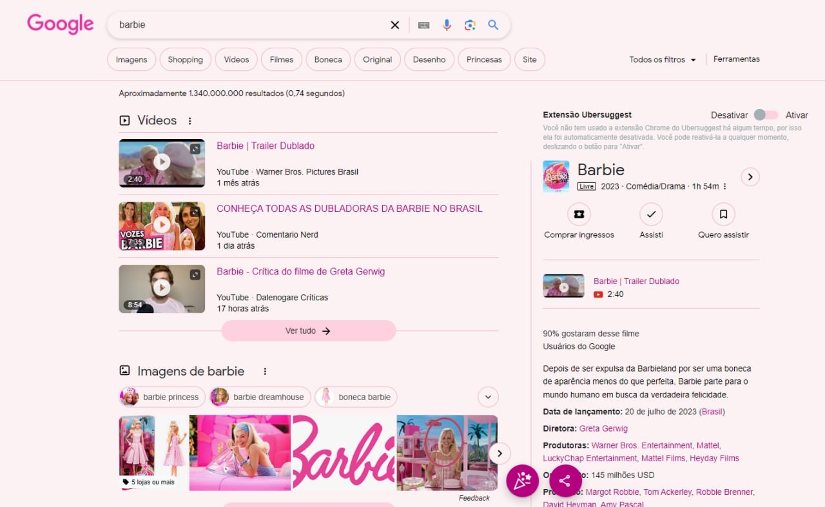Open the Greta Gerwig director link
825x507 pixels.
click(603, 428)
